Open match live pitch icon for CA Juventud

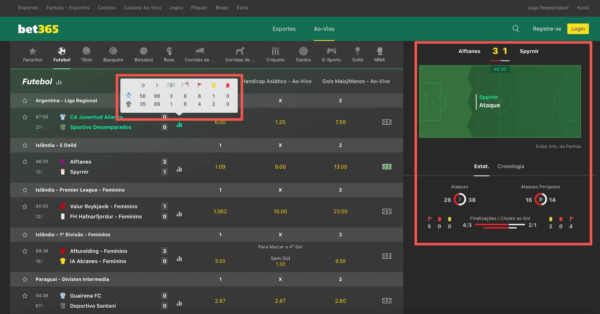[x=387, y=122]
